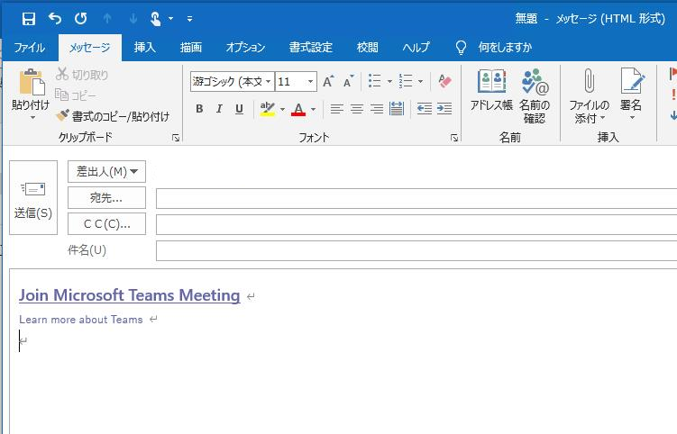Open the オプション tab
Image resolution: width=677 pixels, height=434 pixels.
[245, 48]
